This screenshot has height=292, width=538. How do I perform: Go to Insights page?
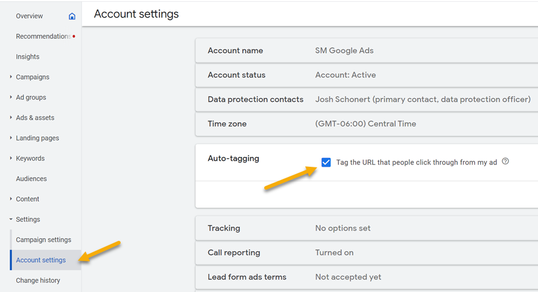point(28,57)
